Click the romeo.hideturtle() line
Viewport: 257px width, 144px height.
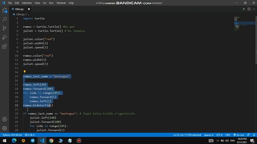pyautogui.click(x=38, y=105)
